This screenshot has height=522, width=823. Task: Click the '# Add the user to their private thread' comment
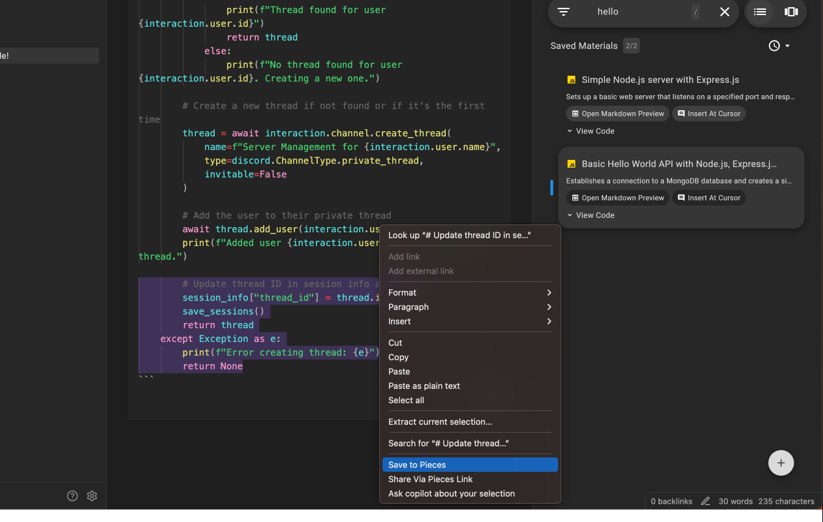(287, 215)
